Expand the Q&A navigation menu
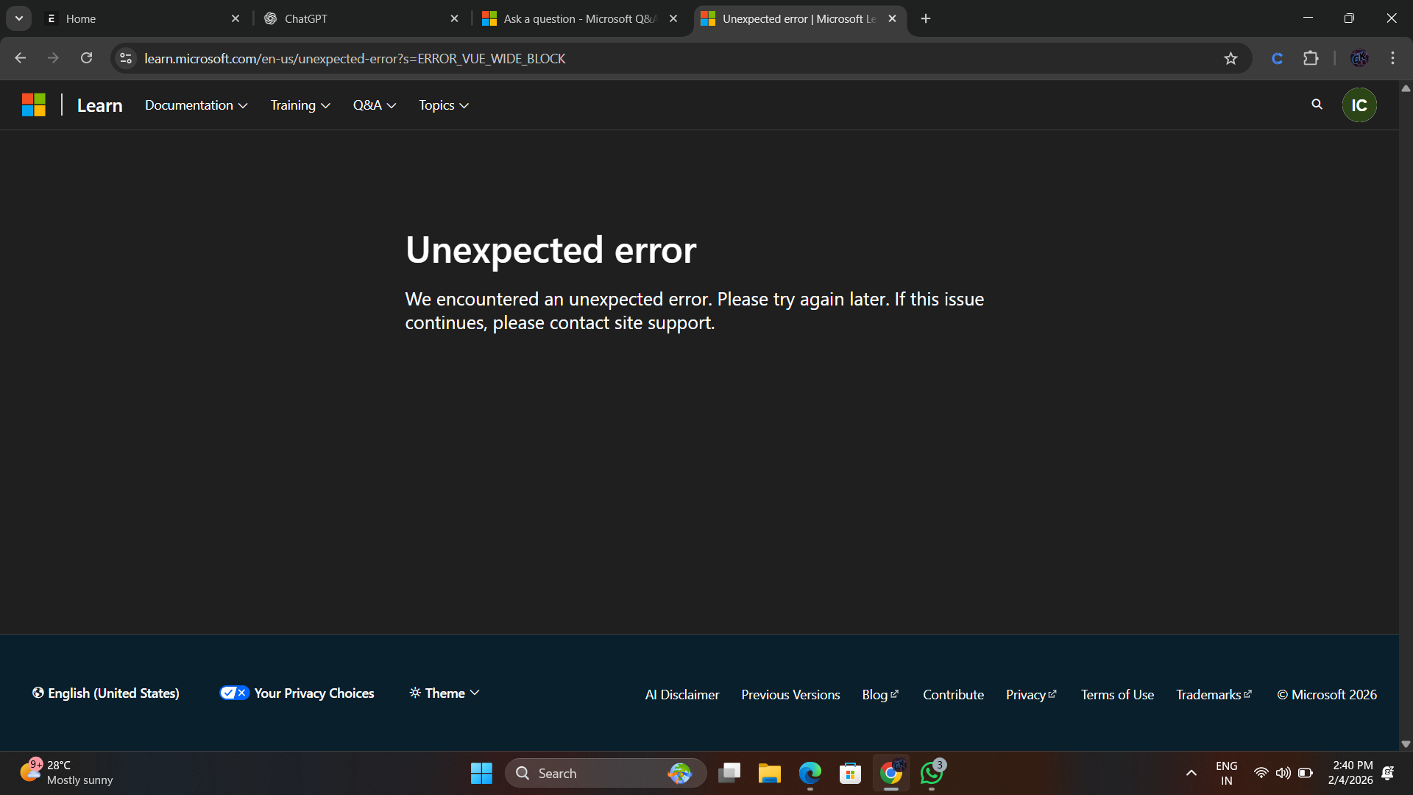Screen dimensions: 1413x795 pos(375,105)
